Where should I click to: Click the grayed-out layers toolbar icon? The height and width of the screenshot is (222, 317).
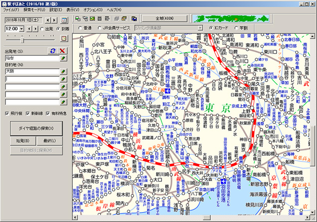point(117,18)
